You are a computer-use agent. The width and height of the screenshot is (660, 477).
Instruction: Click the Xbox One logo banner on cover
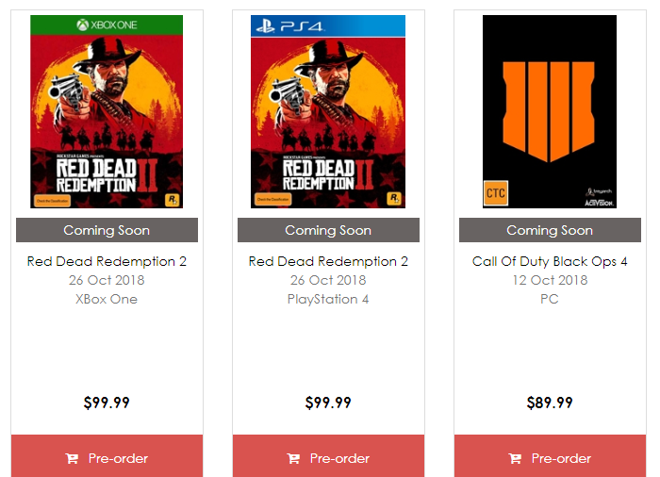point(107,25)
